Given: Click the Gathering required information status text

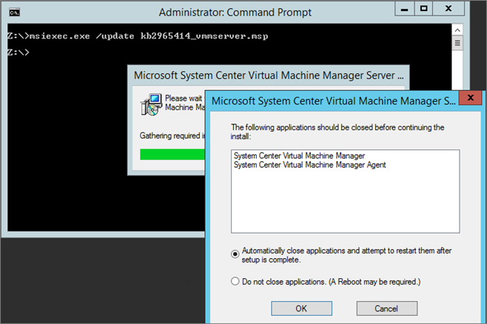Looking at the screenshot, I should click(172, 135).
